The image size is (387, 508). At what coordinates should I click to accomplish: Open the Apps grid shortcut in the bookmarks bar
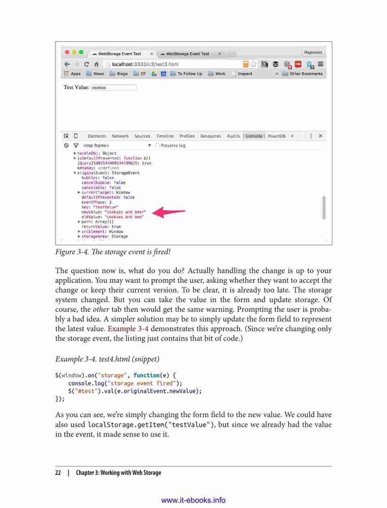pyautogui.click(x=72, y=74)
